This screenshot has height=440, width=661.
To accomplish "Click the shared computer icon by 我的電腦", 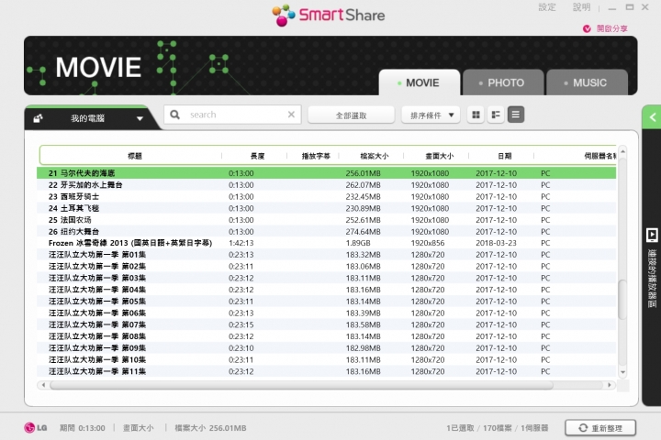I will point(38,118).
